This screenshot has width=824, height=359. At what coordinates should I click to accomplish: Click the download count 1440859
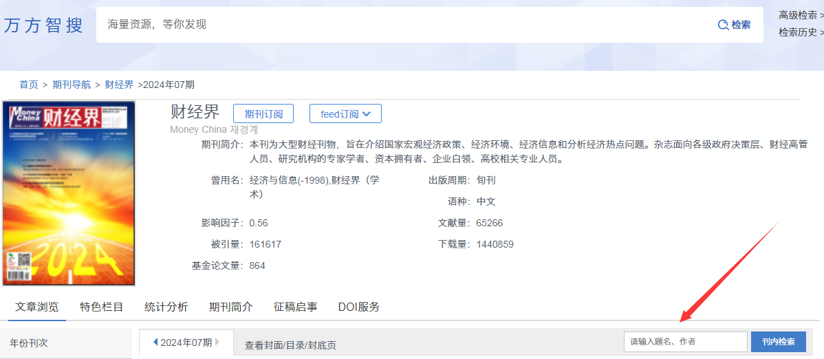click(x=495, y=244)
